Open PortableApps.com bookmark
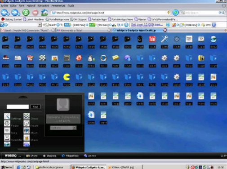Viewport: 227px width, 169px height. point(57,19)
